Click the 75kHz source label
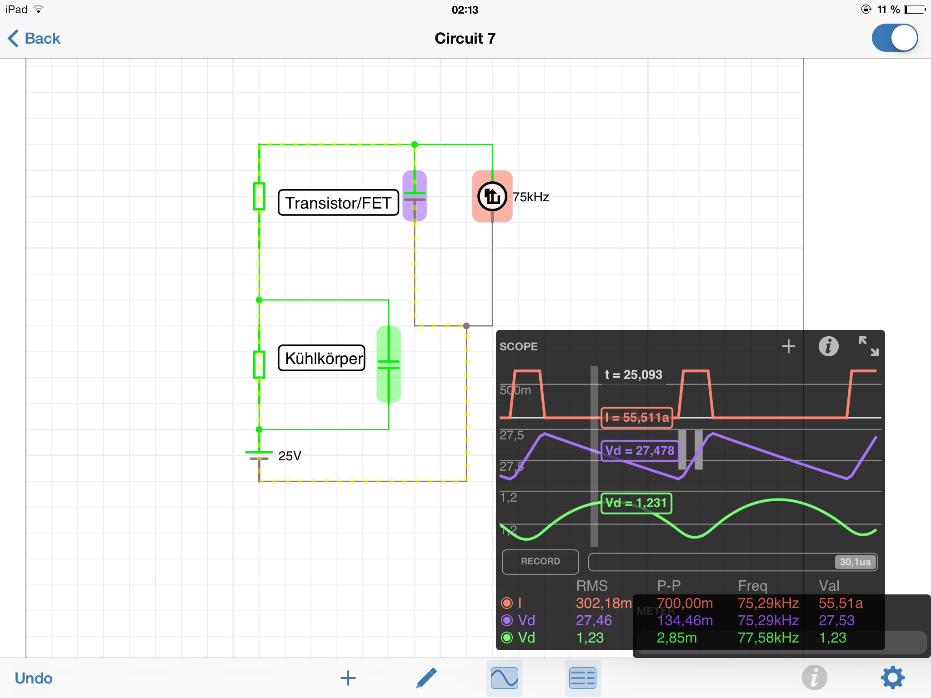931x698 pixels. [531, 197]
